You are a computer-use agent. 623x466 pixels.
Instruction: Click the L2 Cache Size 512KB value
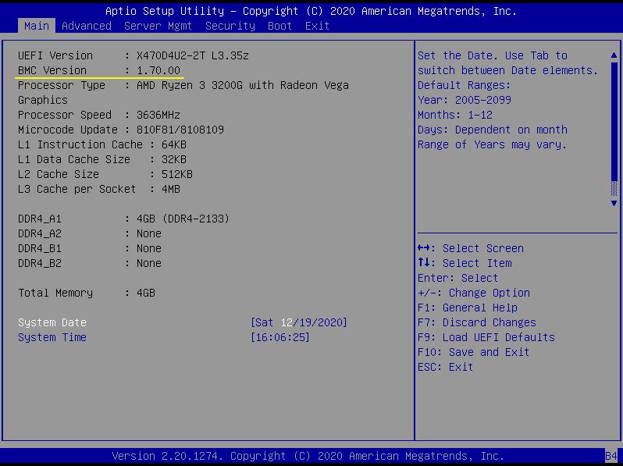pyautogui.click(x=176, y=174)
